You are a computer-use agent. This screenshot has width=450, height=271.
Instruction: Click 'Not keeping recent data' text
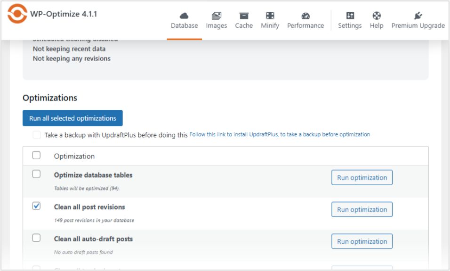[x=69, y=49]
